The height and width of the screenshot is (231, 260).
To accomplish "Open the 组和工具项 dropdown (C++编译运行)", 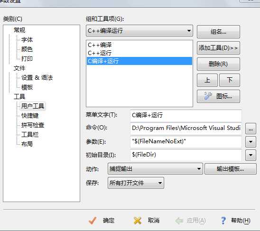I will point(139,31).
